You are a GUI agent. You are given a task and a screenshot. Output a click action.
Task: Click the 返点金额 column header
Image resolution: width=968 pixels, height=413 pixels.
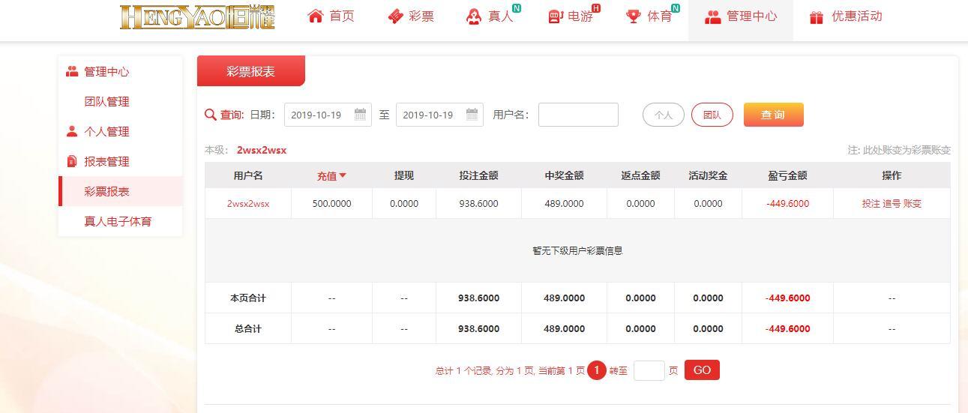[641, 175]
